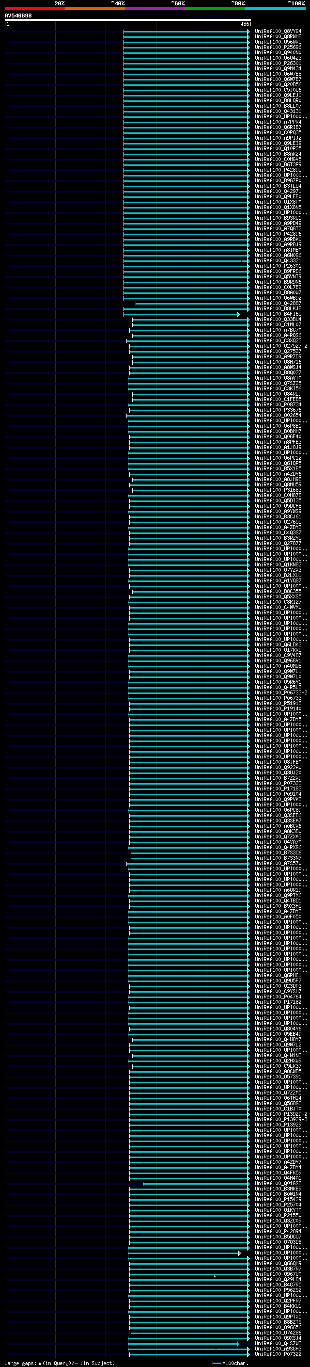The width and height of the screenshot is (310, 1367).
Task: Click the UniRef100_P15429 label
Action: 278,1199
